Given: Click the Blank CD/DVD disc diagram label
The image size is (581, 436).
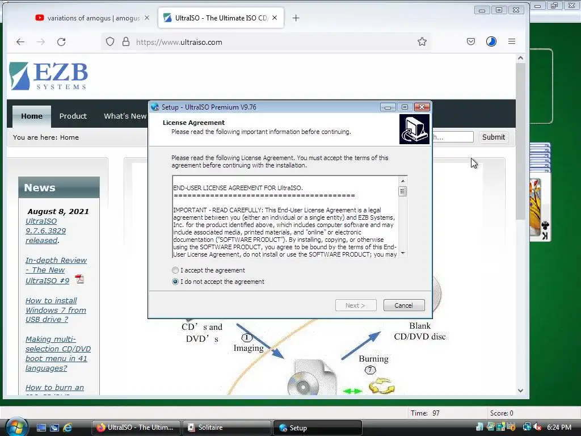Looking at the screenshot, I should point(419,331).
